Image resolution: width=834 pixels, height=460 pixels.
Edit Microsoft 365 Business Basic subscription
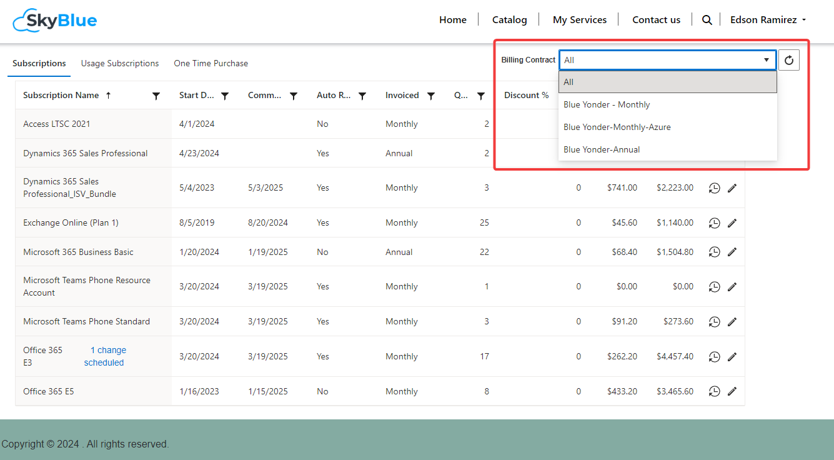[x=732, y=252]
